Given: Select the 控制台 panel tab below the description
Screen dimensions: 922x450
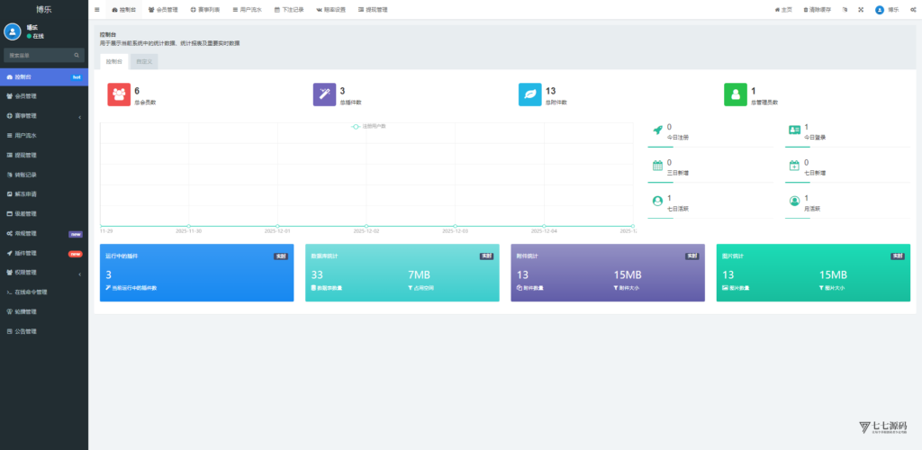Looking at the screenshot, I should click(x=114, y=62).
